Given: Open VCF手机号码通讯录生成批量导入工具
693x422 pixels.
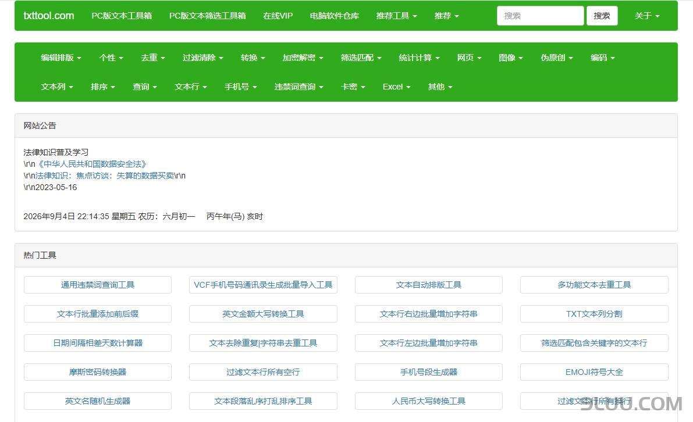Looking at the screenshot, I should coord(263,285).
